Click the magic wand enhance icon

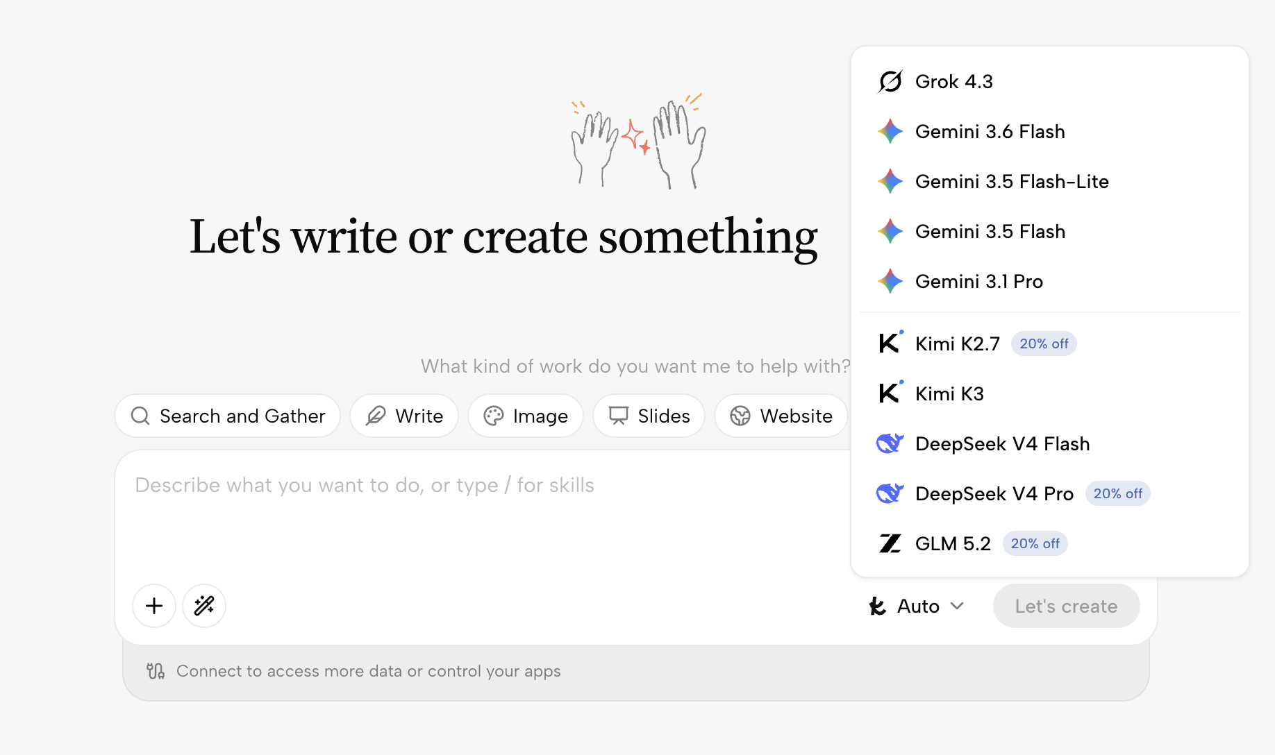click(204, 606)
